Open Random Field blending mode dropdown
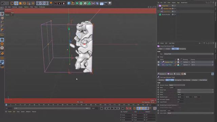Viewport: 217px width, 122px height. click(x=186, y=62)
